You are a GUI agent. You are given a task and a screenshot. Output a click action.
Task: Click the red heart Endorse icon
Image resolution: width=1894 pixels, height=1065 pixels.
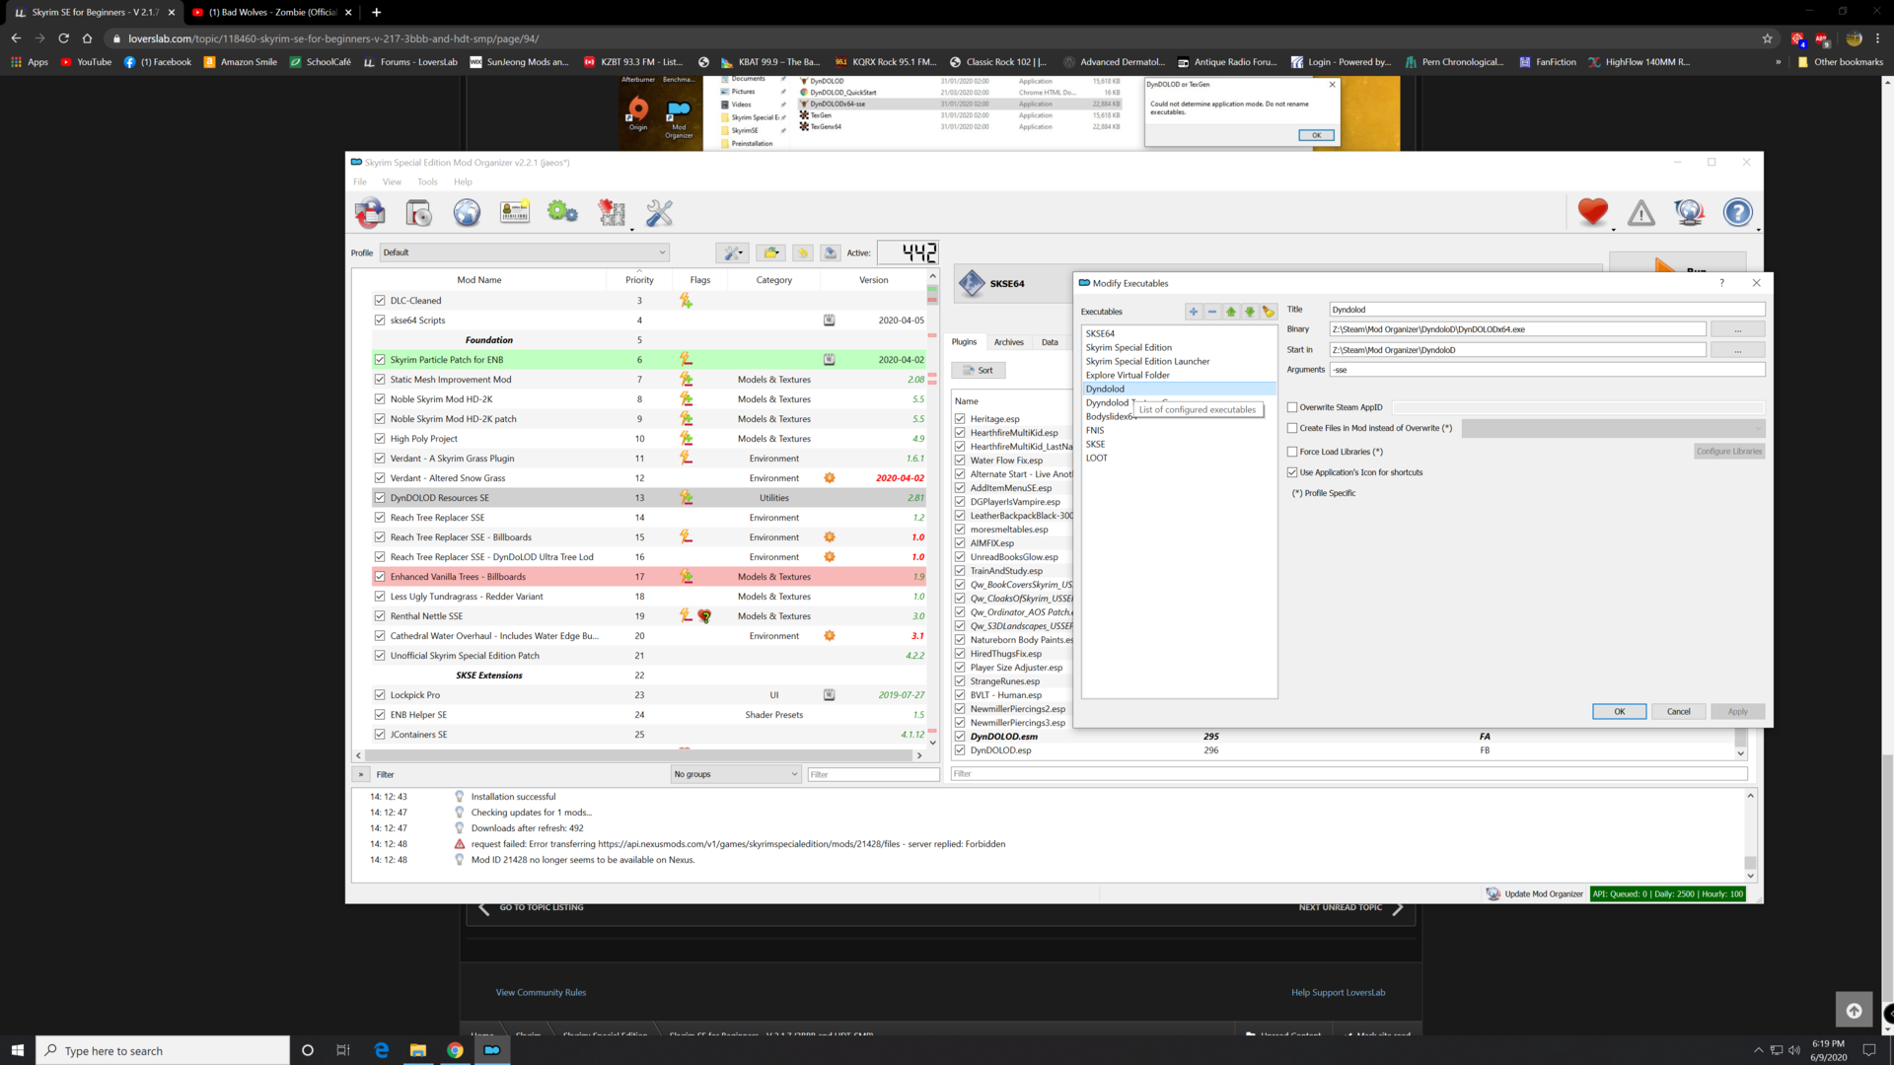(x=1592, y=212)
